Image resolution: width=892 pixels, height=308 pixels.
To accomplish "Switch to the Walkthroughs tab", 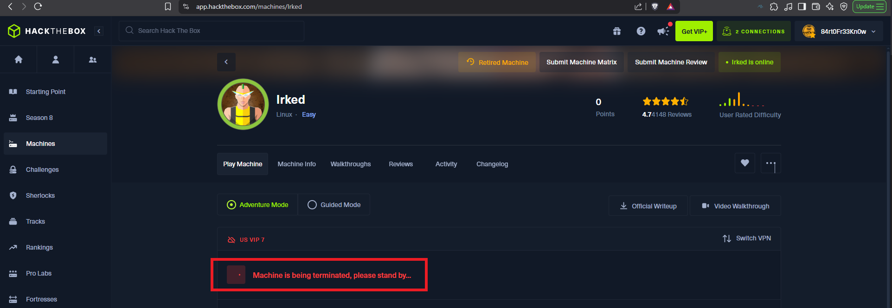I will pos(351,164).
